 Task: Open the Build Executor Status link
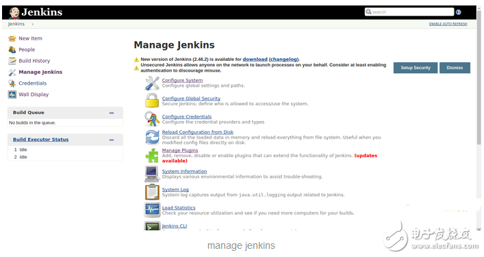(x=41, y=139)
